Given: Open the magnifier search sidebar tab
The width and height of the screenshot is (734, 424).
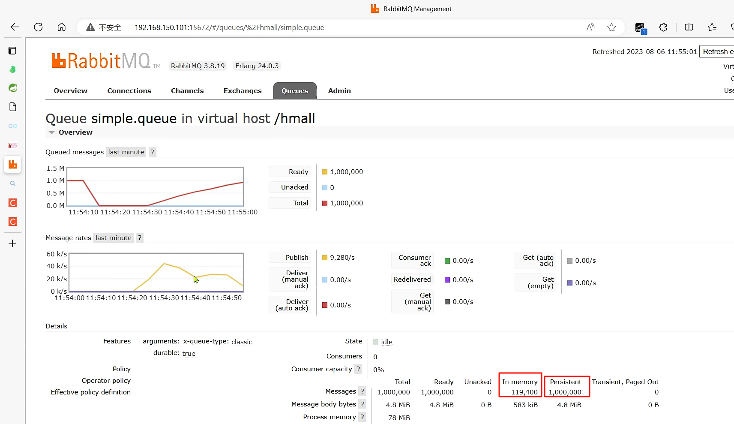Looking at the screenshot, I should pos(13,183).
